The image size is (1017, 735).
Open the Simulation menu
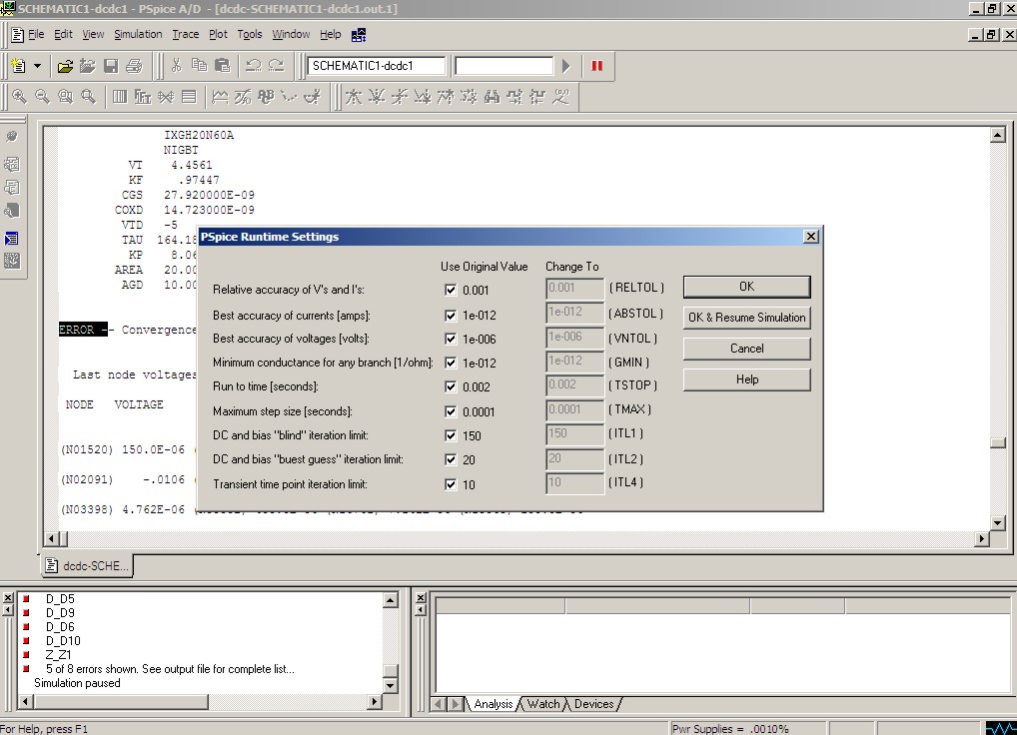click(x=138, y=34)
